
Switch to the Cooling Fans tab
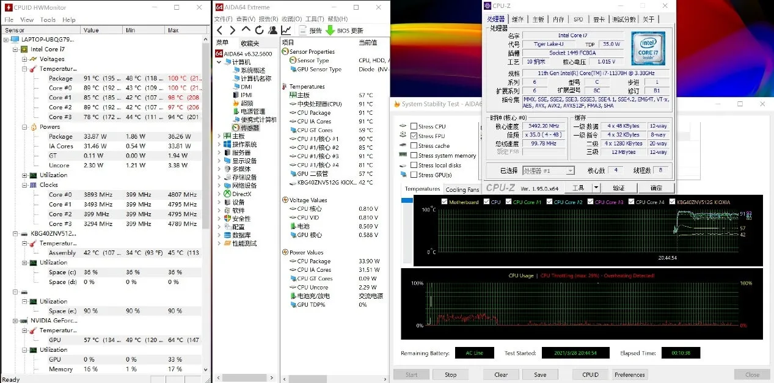[462, 189]
